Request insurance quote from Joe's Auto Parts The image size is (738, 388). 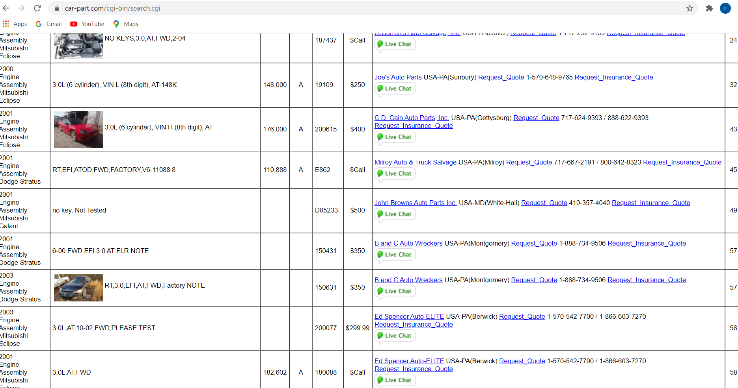pyautogui.click(x=614, y=78)
